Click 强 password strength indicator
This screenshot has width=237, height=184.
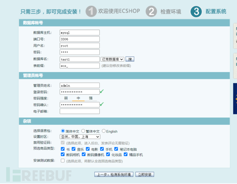pos(91,98)
